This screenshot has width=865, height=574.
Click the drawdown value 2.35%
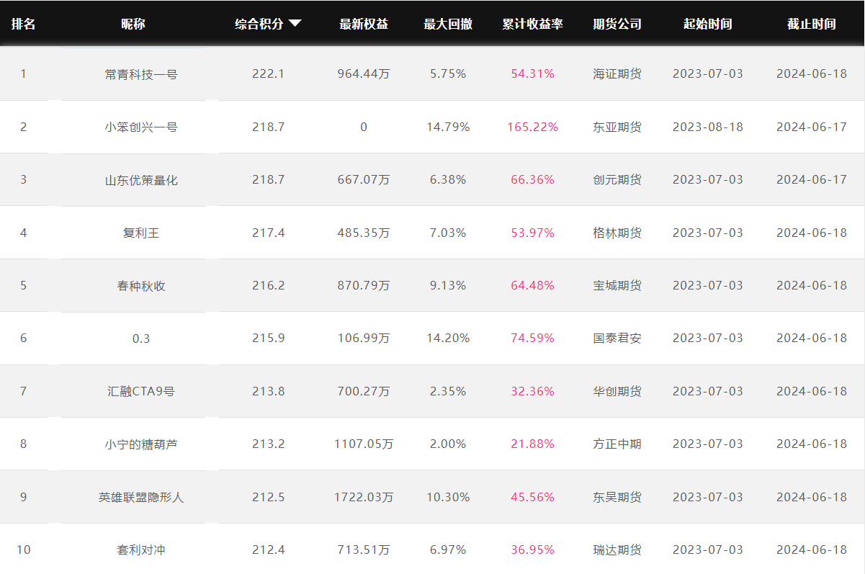[448, 392]
